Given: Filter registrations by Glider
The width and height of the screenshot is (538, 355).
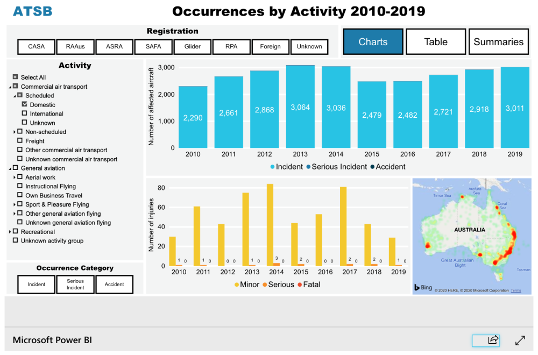Looking at the screenshot, I should tap(192, 47).
